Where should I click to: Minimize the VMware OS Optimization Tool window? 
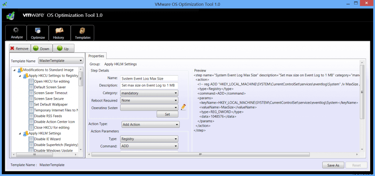point(349,3)
